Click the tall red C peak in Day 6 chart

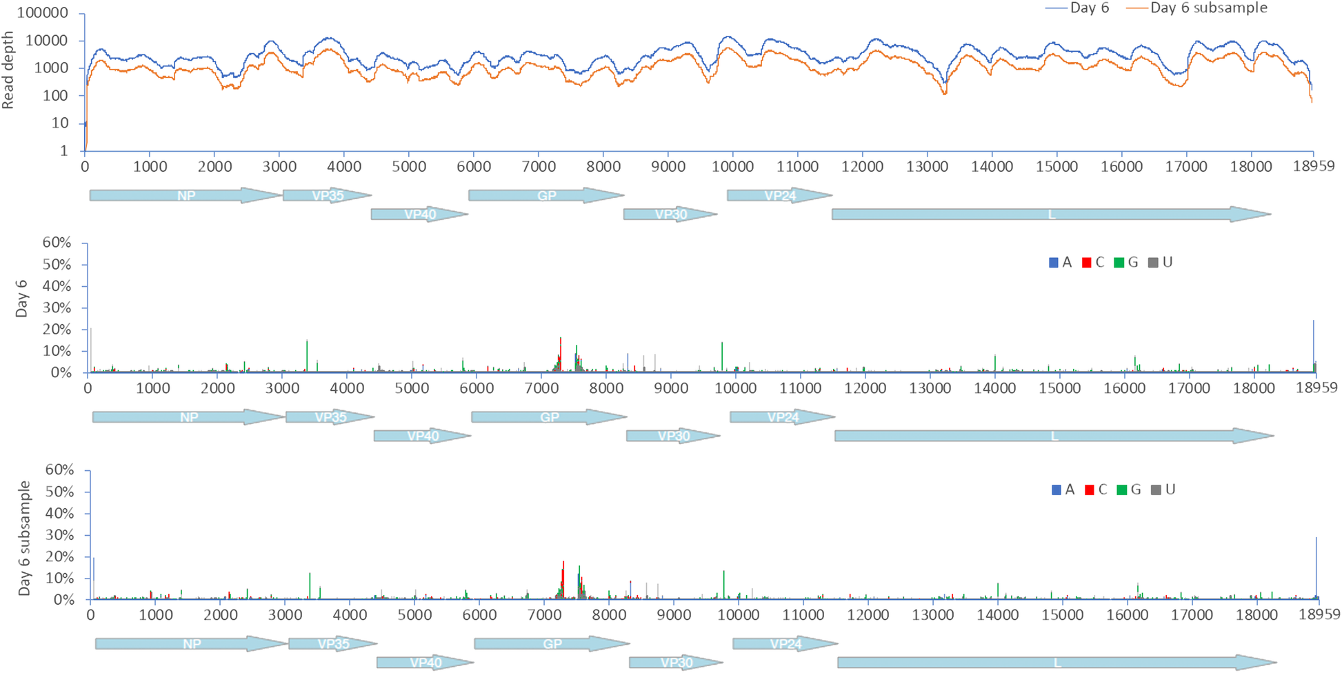(561, 354)
